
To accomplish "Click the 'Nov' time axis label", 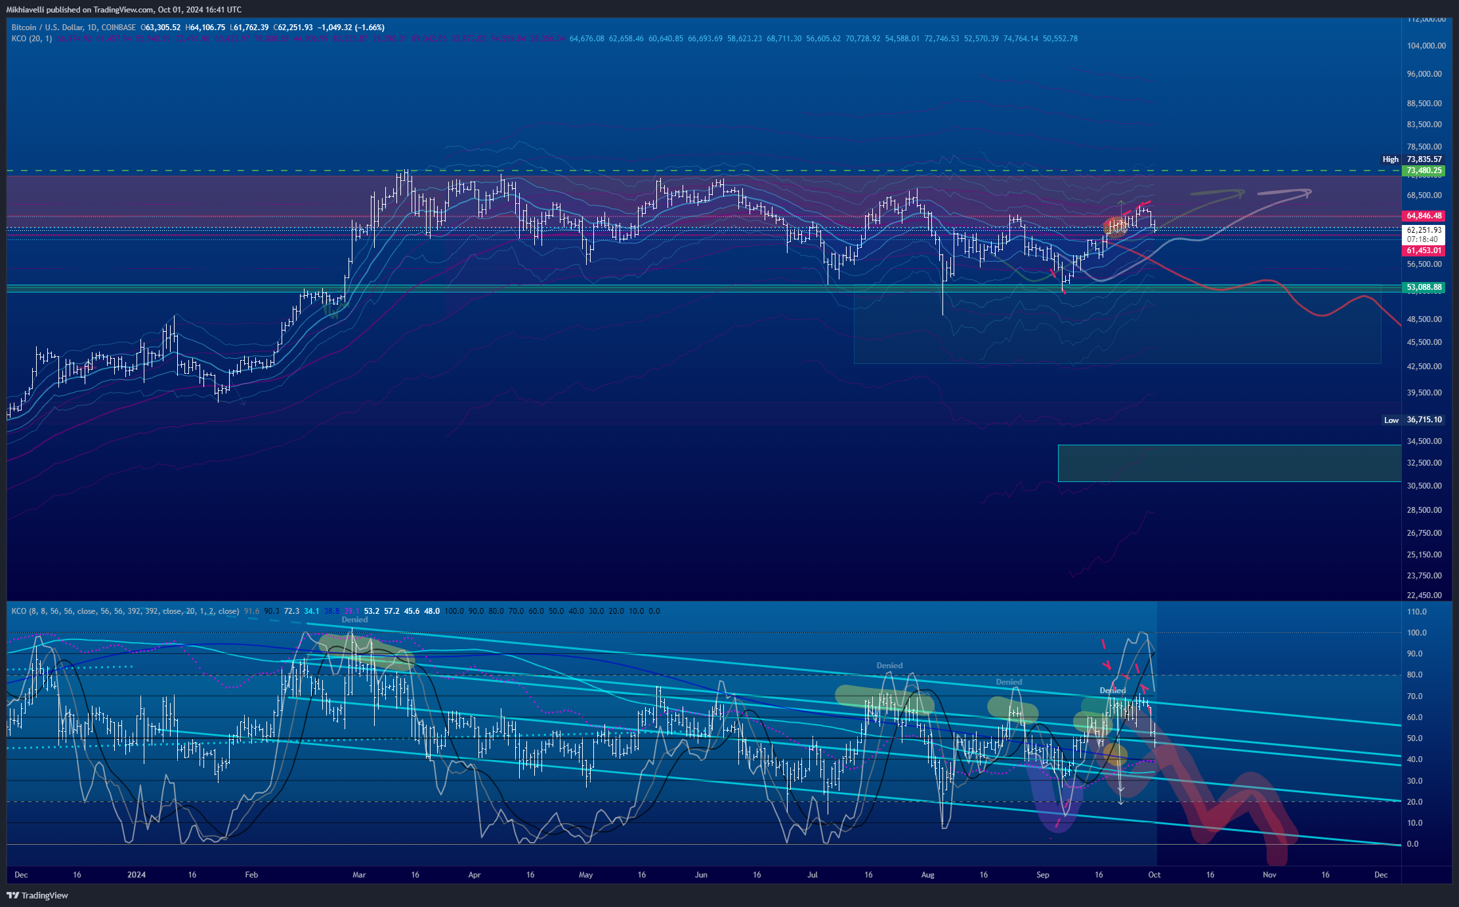I will pyautogui.click(x=1269, y=875).
